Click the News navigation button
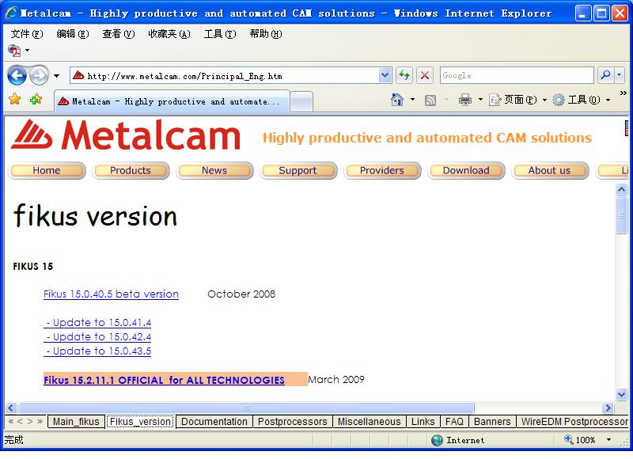 214,170
